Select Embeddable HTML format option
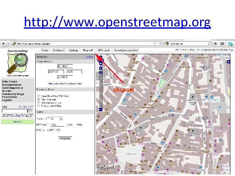235x176 pixels. (39, 106)
